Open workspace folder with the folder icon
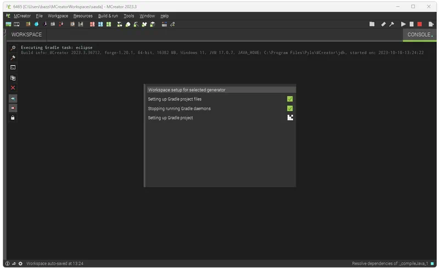 tap(372, 24)
